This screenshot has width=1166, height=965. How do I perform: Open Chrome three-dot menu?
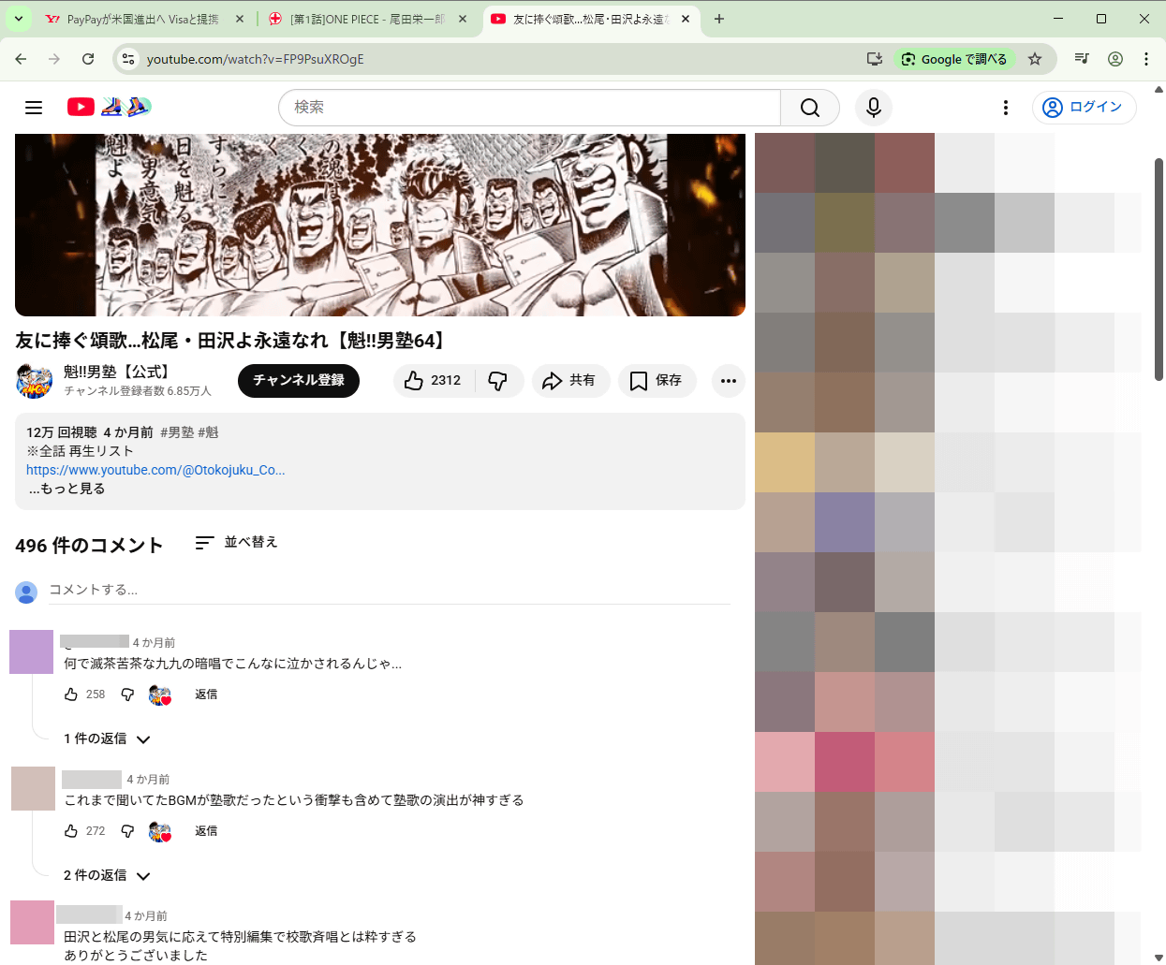[x=1146, y=59]
